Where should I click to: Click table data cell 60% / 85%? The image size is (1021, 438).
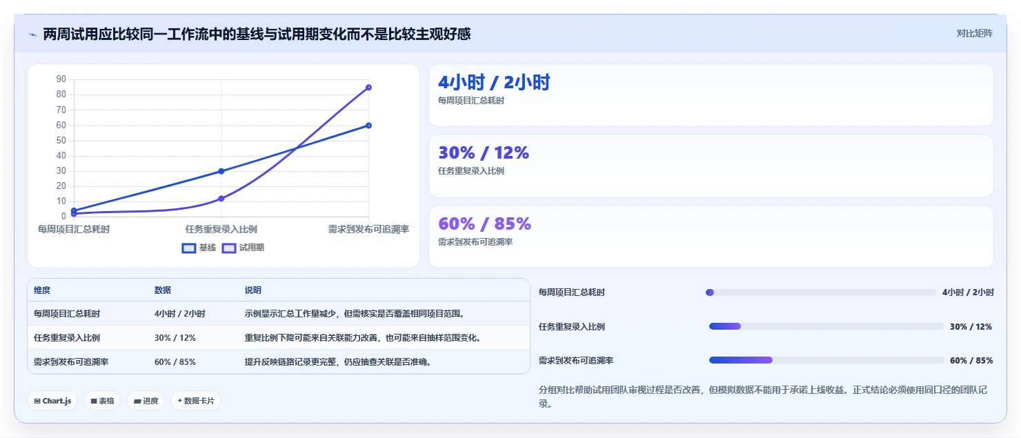[x=175, y=361]
